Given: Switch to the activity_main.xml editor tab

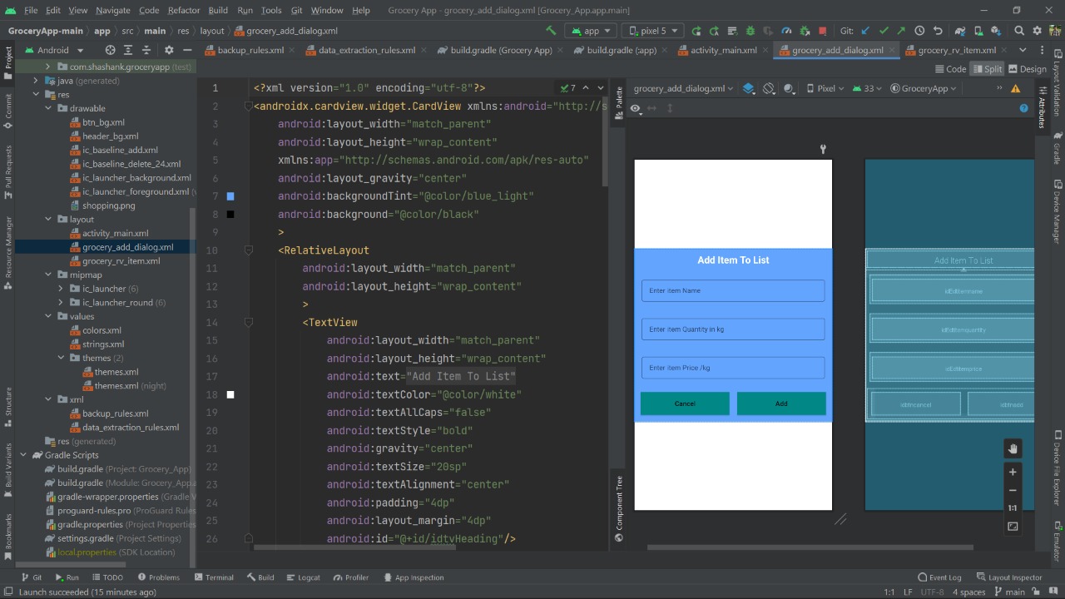Looking at the screenshot, I should click(721, 49).
